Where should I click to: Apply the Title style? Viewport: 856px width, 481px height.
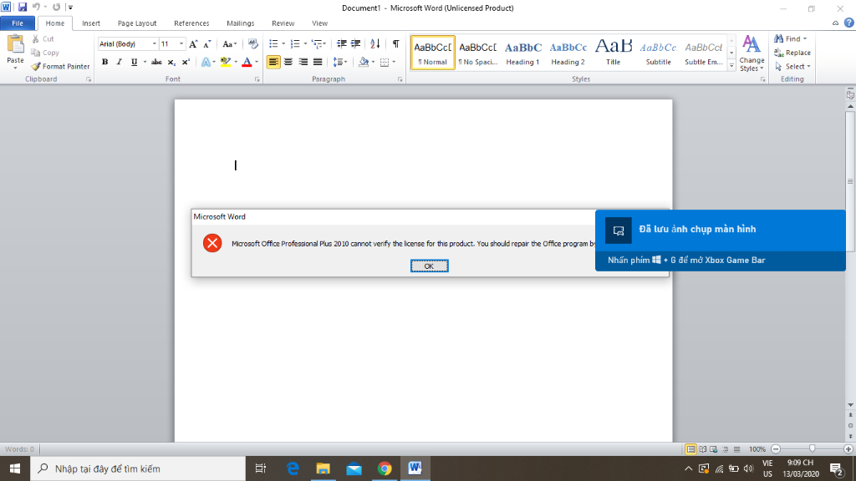coord(613,53)
